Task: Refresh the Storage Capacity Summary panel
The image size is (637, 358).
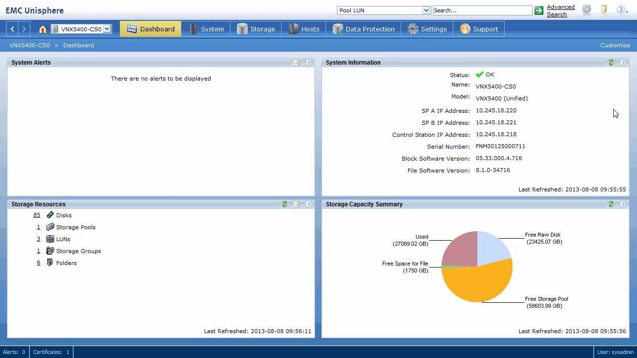Action: click(611, 204)
